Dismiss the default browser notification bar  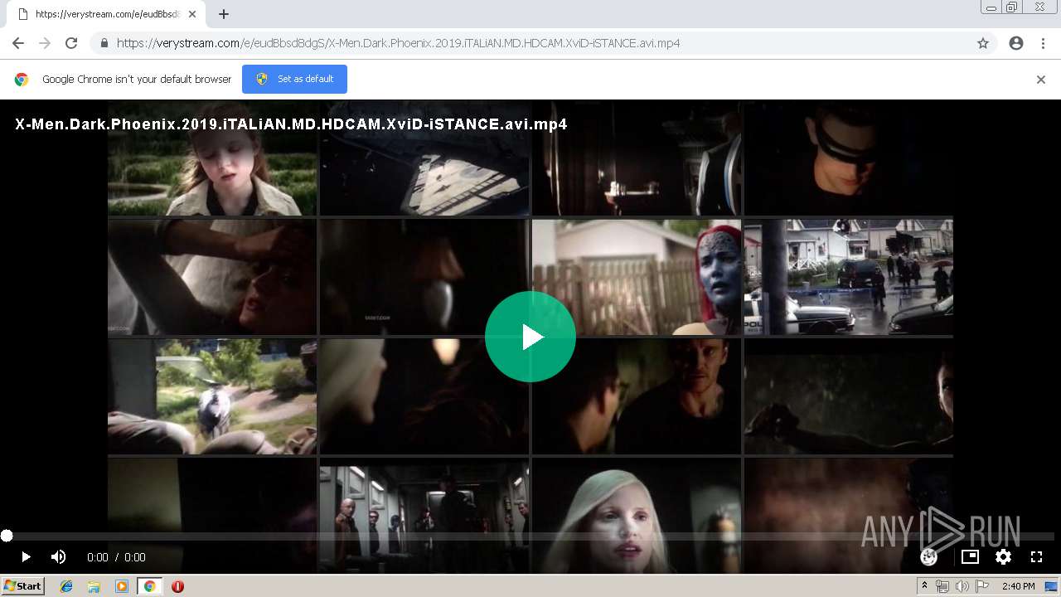coord(1041,80)
